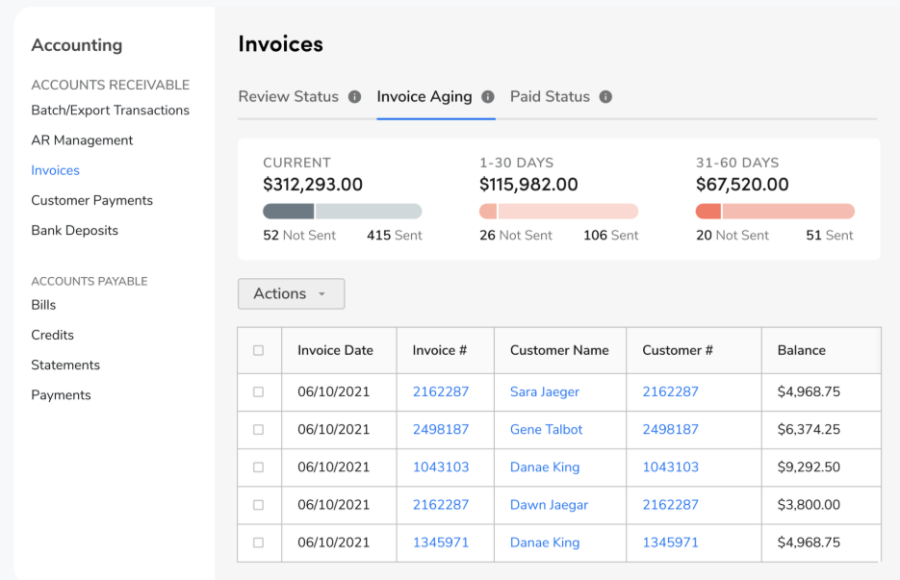This screenshot has width=900, height=580.
Task: Open Customer Payments from the sidebar
Action: 91,200
